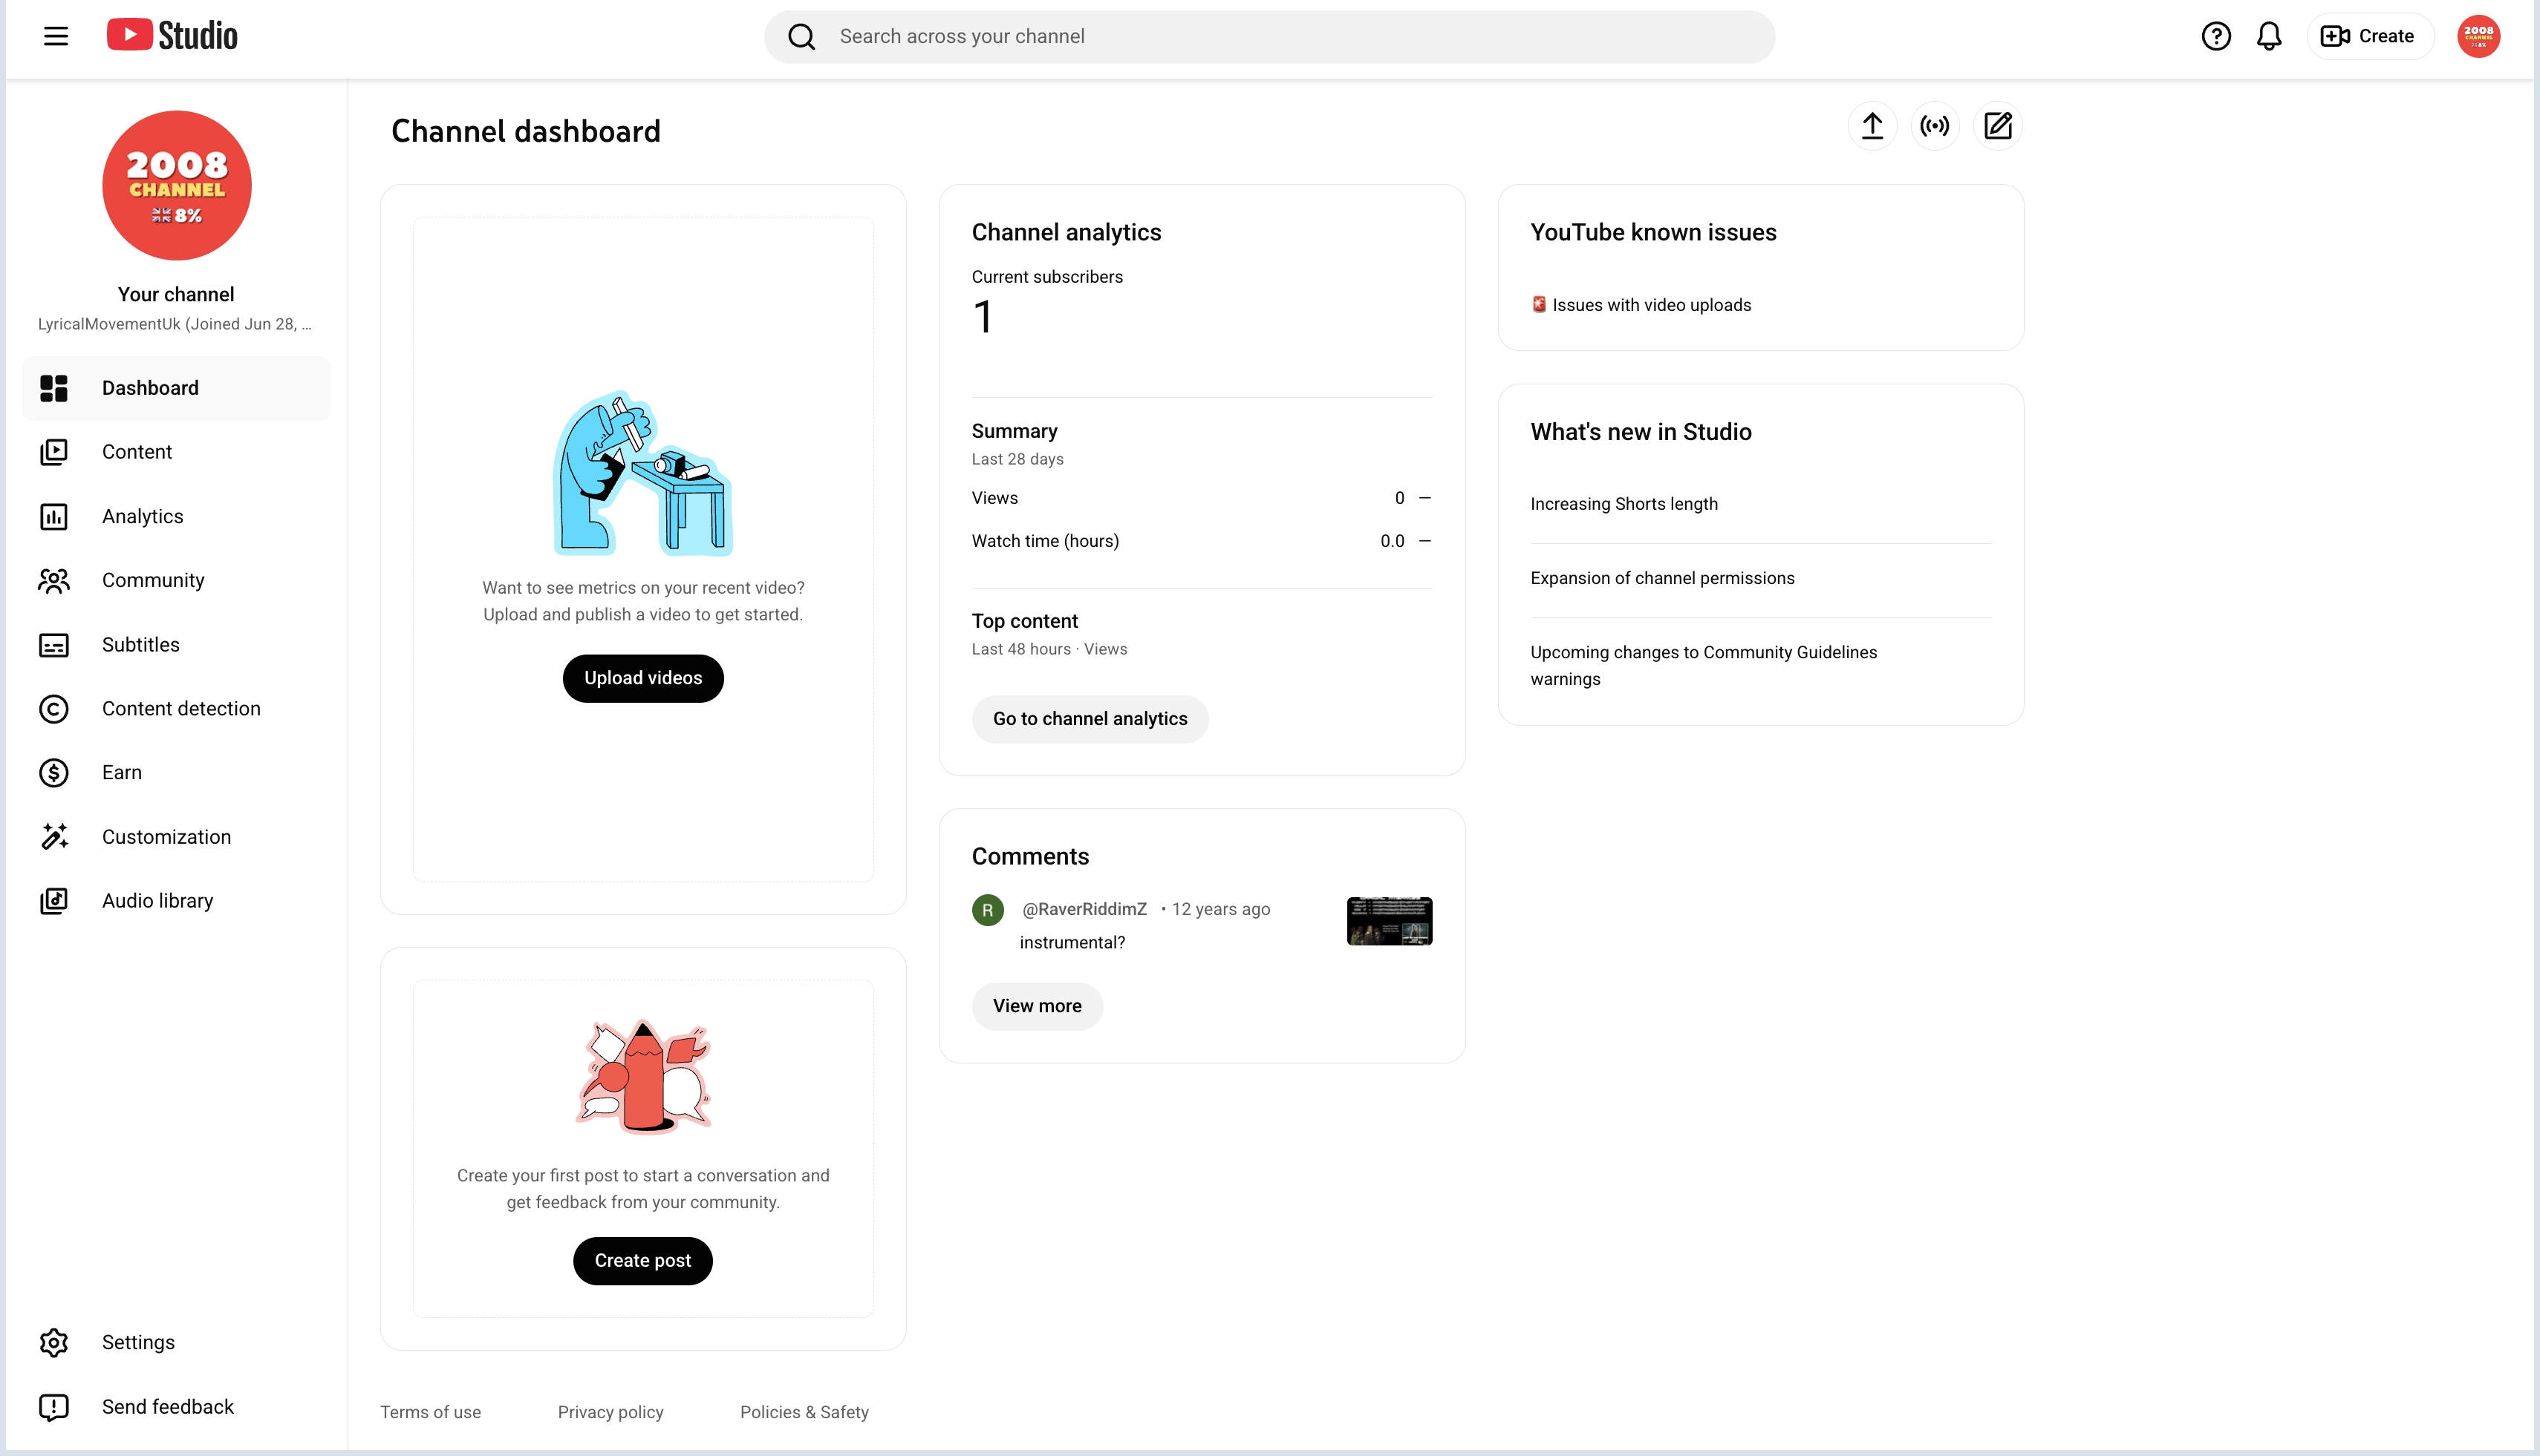Click the 'Top content' heading
The width and height of the screenshot is (2540, 1456).
1025,621
